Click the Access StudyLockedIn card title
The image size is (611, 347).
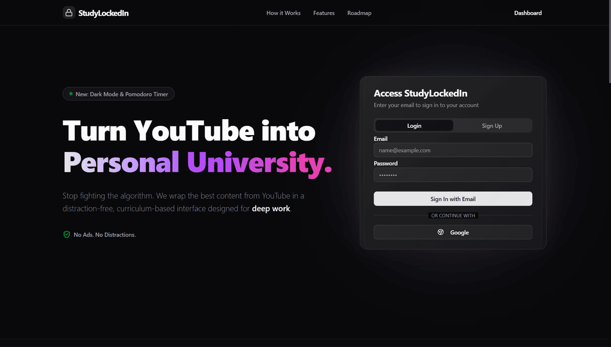coord(421,93)
